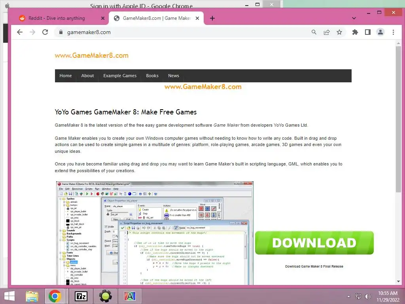
Task: Open the About menu item
Action: 87,76
